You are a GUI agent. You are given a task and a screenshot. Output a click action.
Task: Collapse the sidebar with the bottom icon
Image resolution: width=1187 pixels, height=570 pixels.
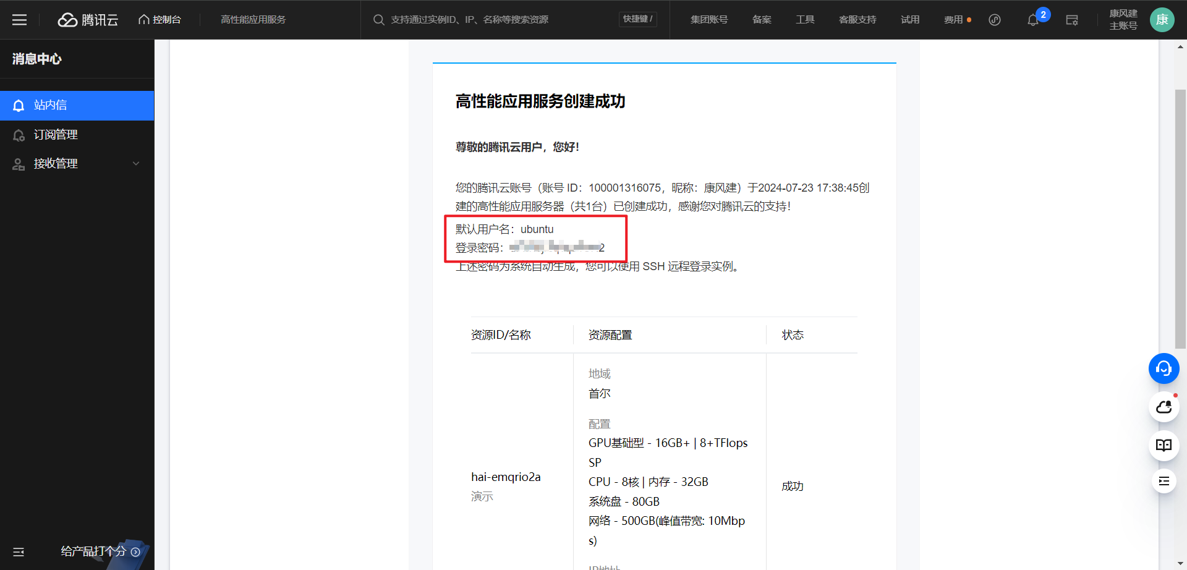[x=19, y=552]
